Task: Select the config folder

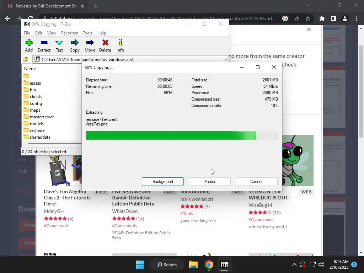Action: pos(33,103)
